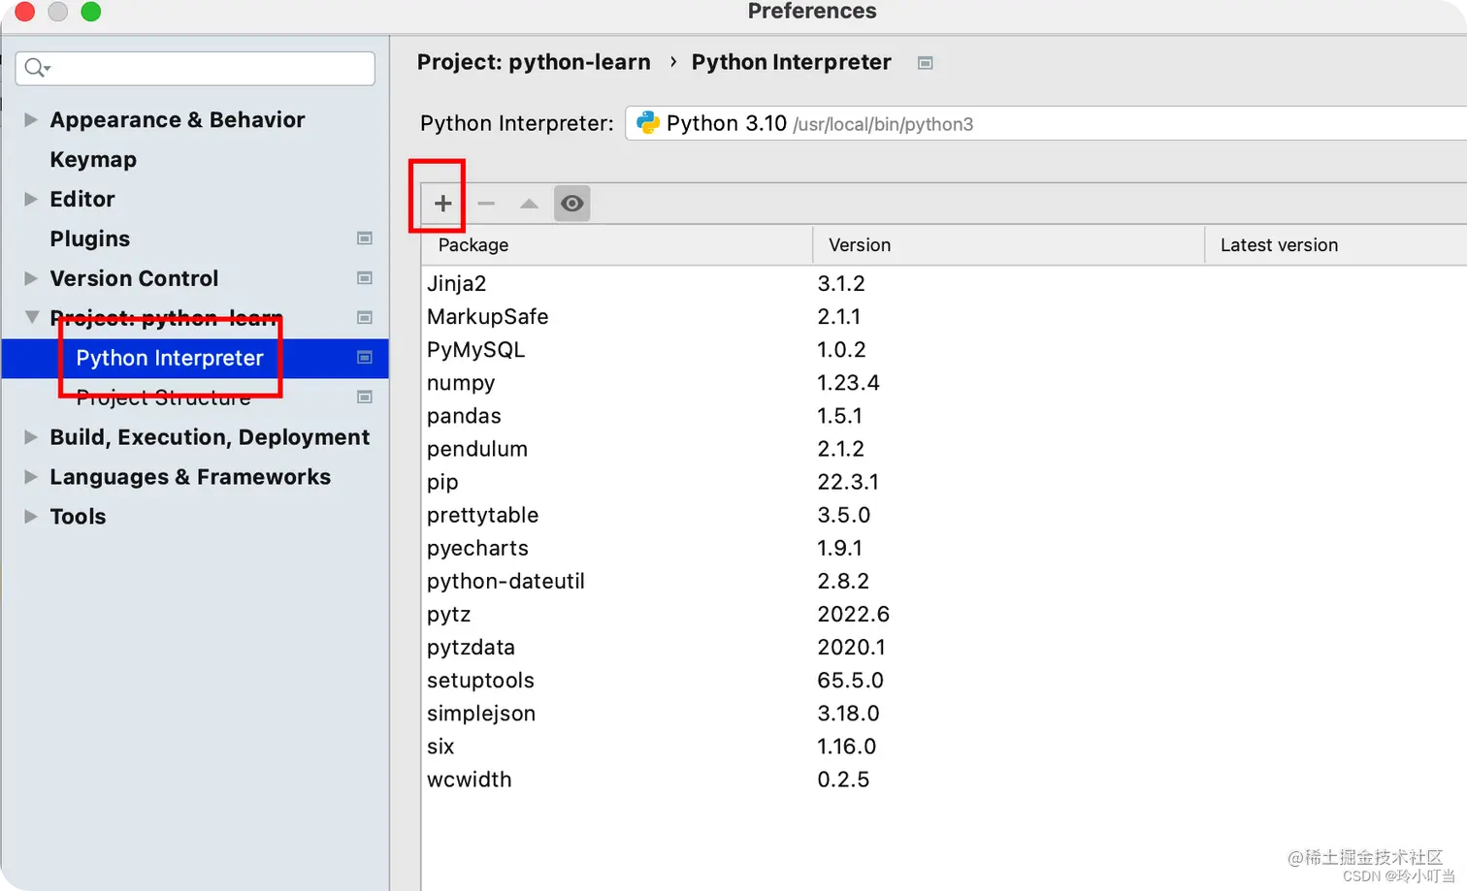Click the icon right of Python Interpreter breadcrumb
The width and height of the screenshot is (1467, 891).
coord(925,62)
